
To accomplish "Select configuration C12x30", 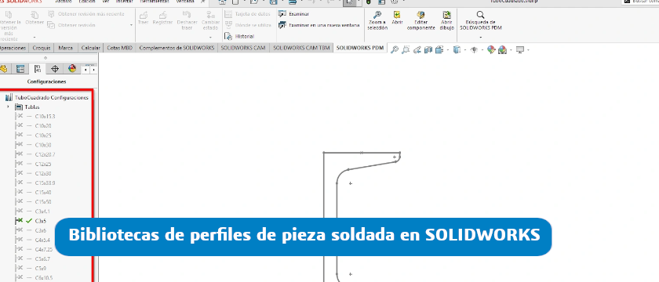I will click(x=43, y=173).
